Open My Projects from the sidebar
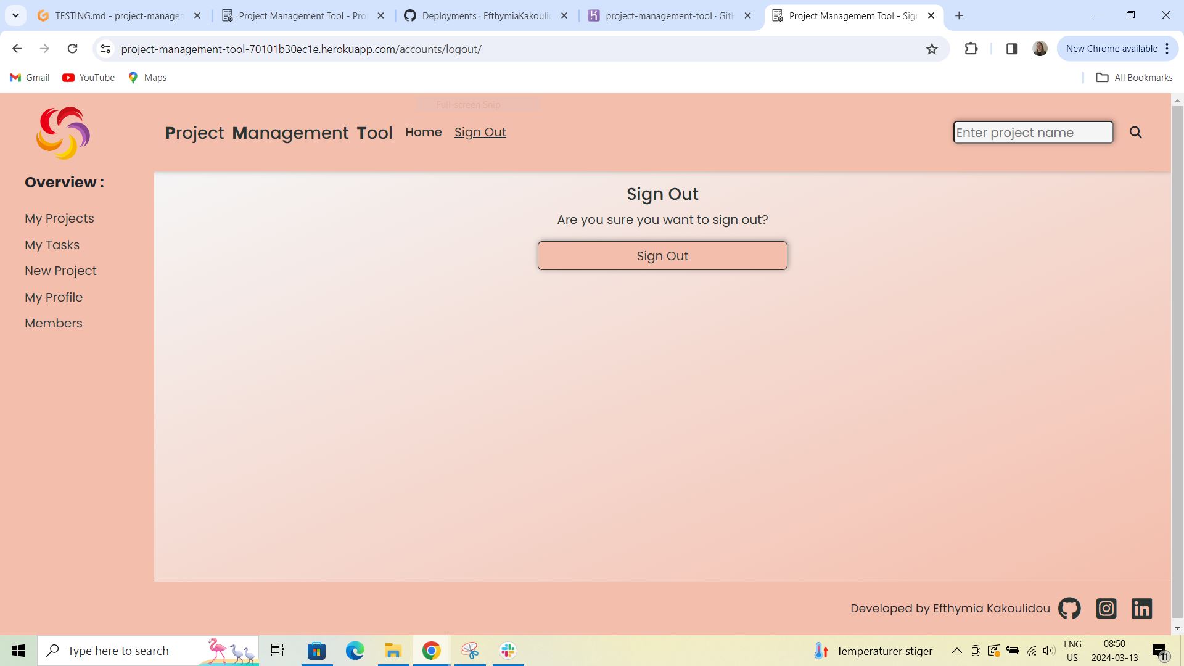1184x666 pixels. pos(59,218)
